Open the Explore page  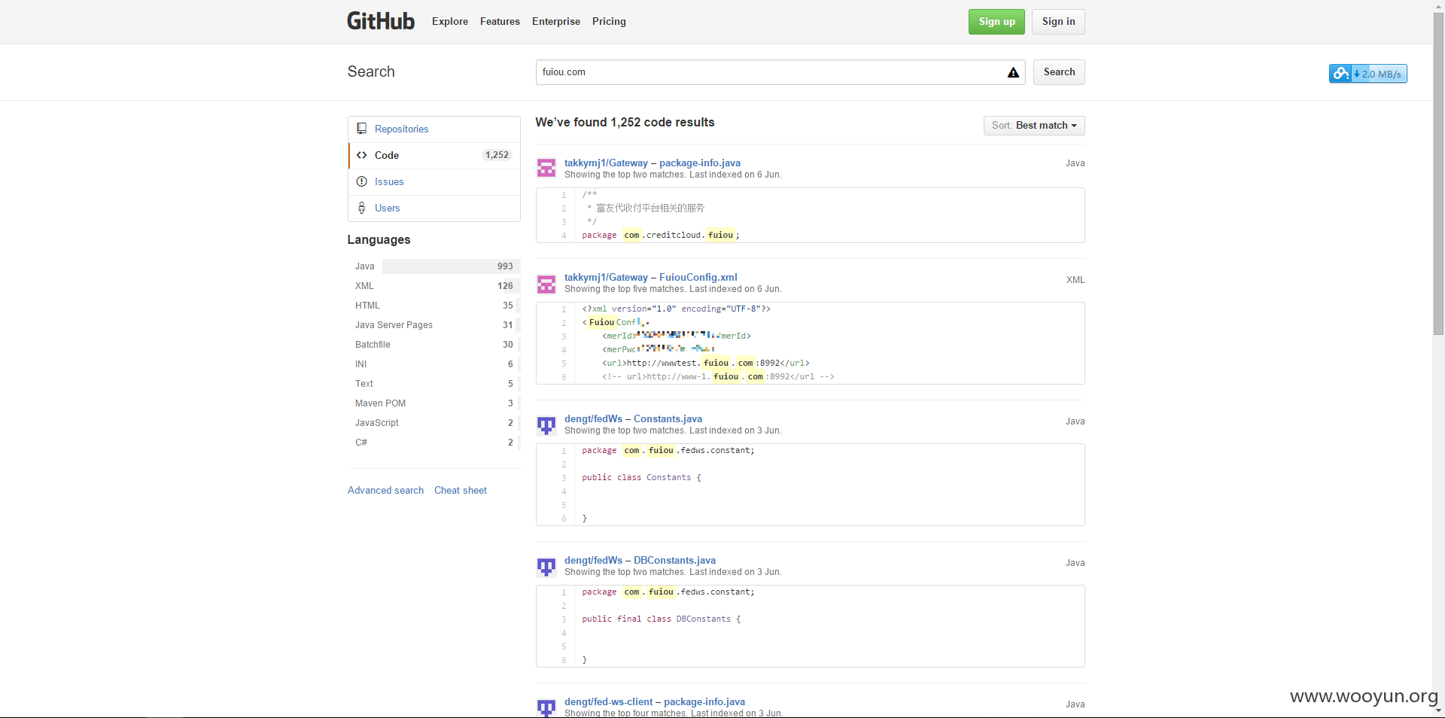tap(450, 22)
